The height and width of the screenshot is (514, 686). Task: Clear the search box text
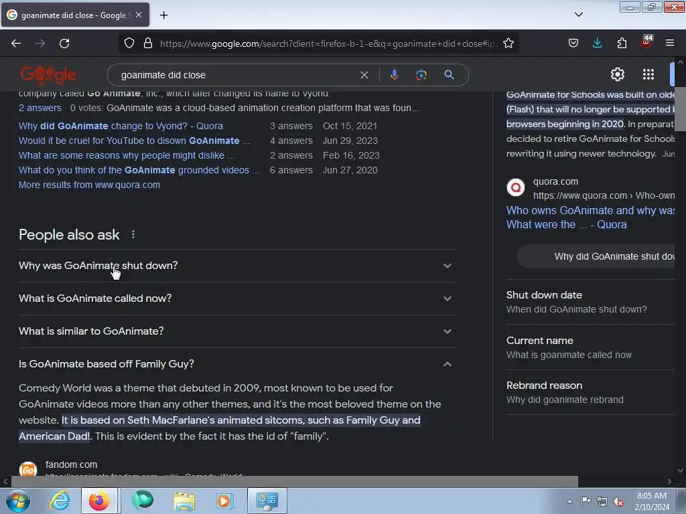[364, 75]
